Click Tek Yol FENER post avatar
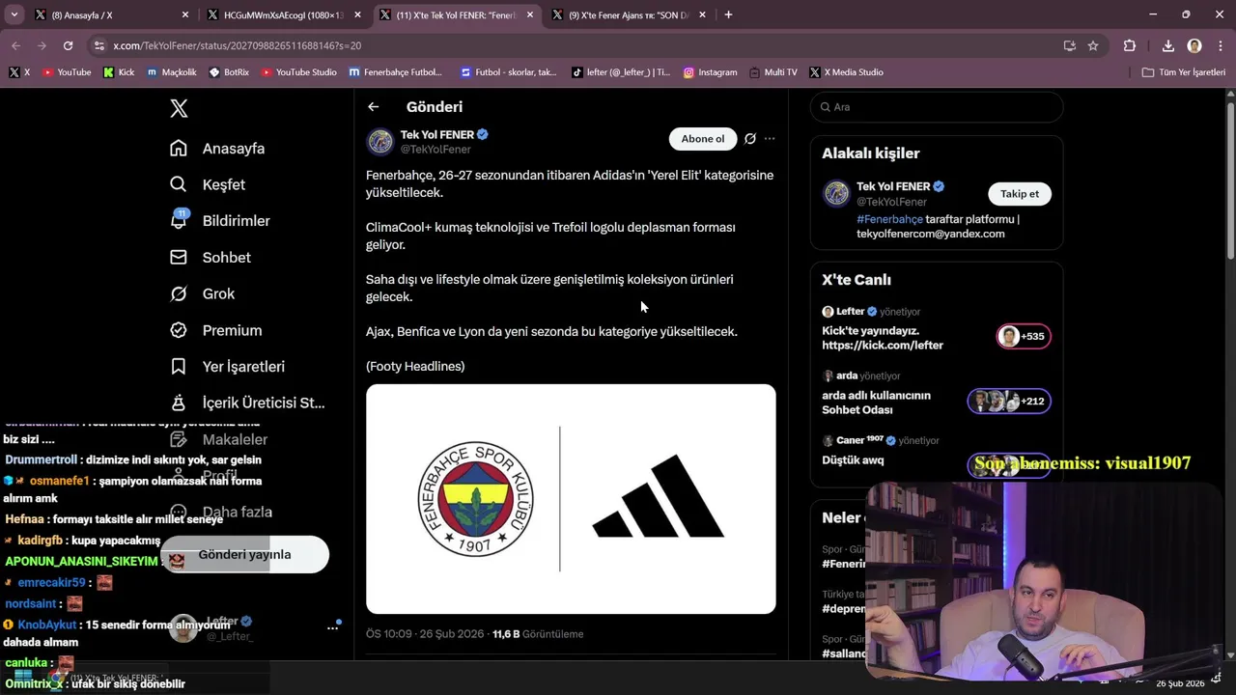The height and width of the screenshot is (695, 1236). click(379, 142)
